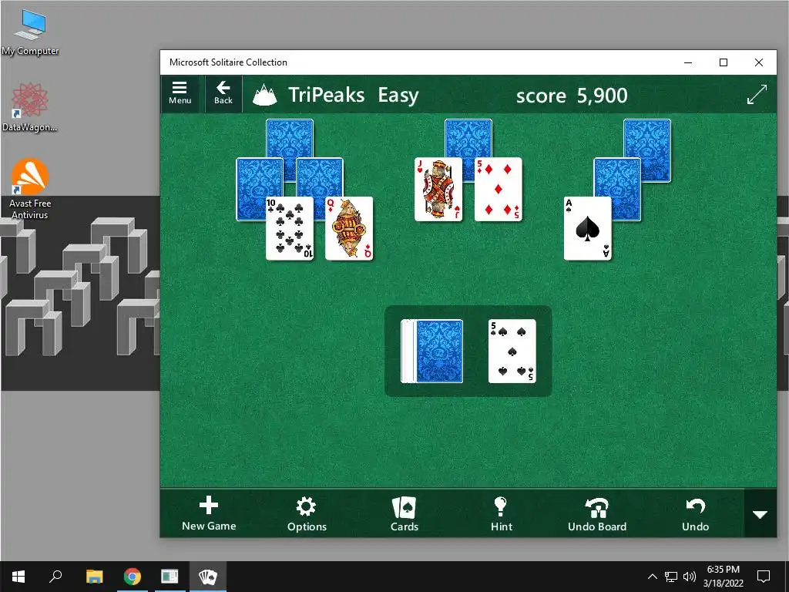The image size is (789, 592).
Task: Toggle fullscreen with the diagonal arrows icon
Action: coord(757,94)
